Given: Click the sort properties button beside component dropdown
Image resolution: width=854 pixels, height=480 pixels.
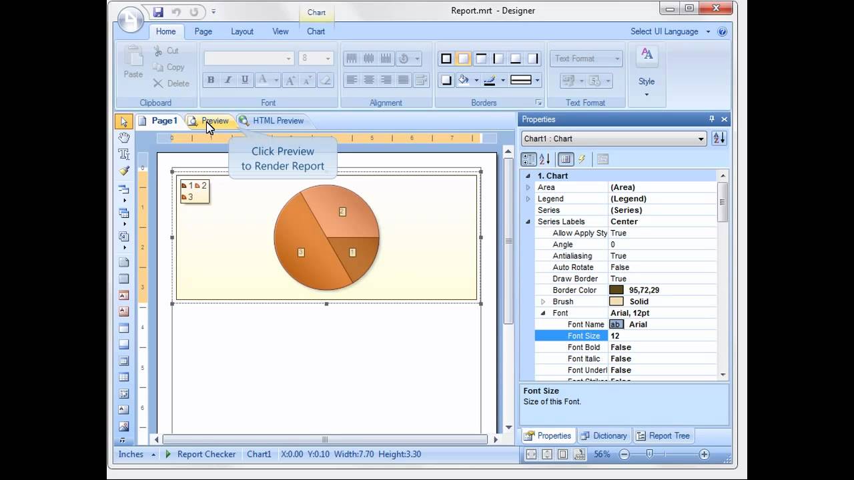Looking at the screenshot, I should click(x=719, y=139).
